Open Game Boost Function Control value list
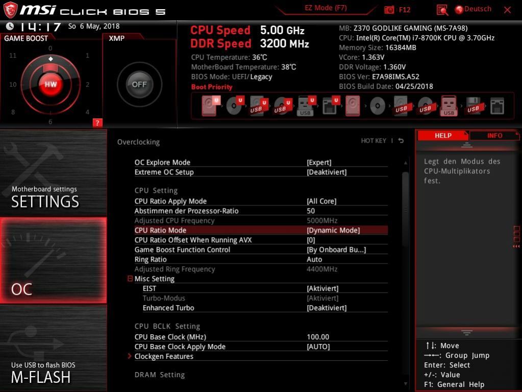522x392 pixels. point(336,249)
